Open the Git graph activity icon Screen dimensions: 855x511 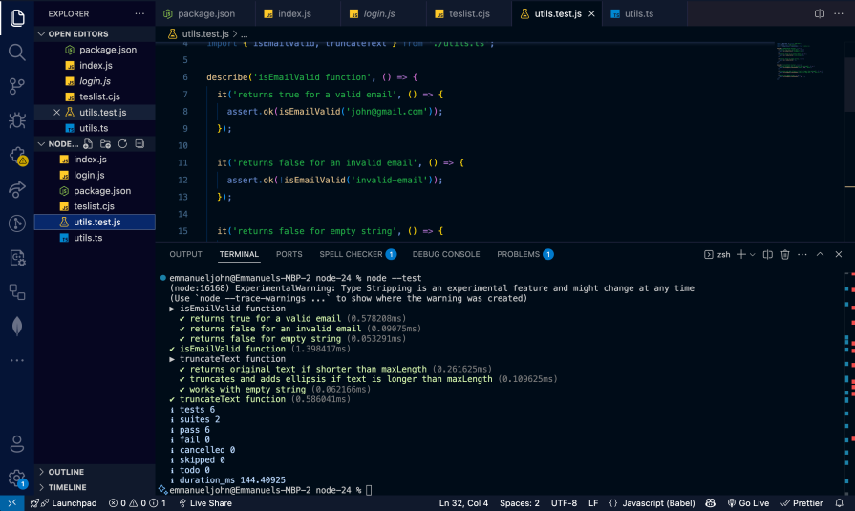coord(17,224)
